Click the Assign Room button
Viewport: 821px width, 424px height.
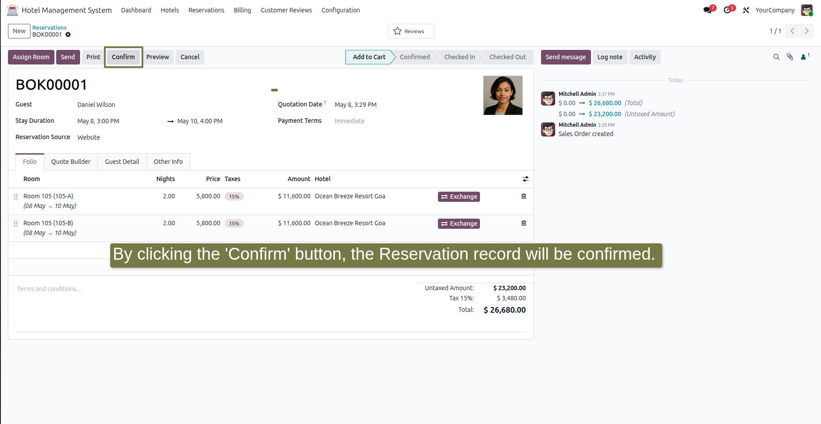coord(31,57)
